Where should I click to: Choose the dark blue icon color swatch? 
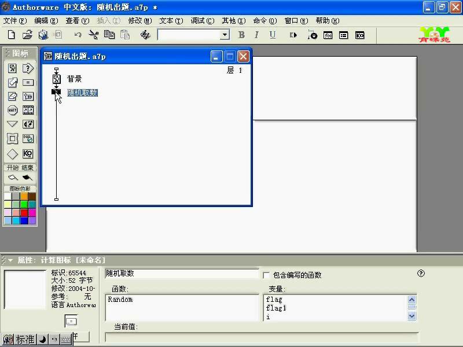pos(24,220)
